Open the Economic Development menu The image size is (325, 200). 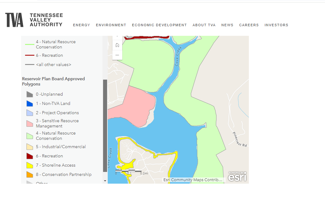tap(159, 25)
